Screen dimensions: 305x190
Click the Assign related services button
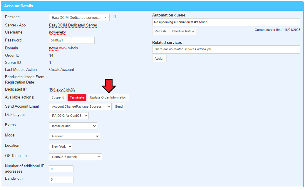[159, 59]
